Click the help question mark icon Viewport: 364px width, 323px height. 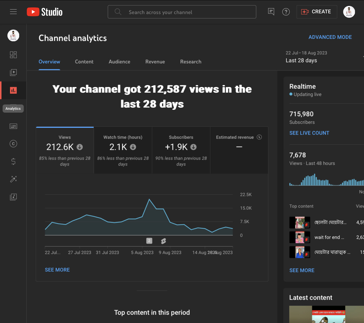point(286,12)
